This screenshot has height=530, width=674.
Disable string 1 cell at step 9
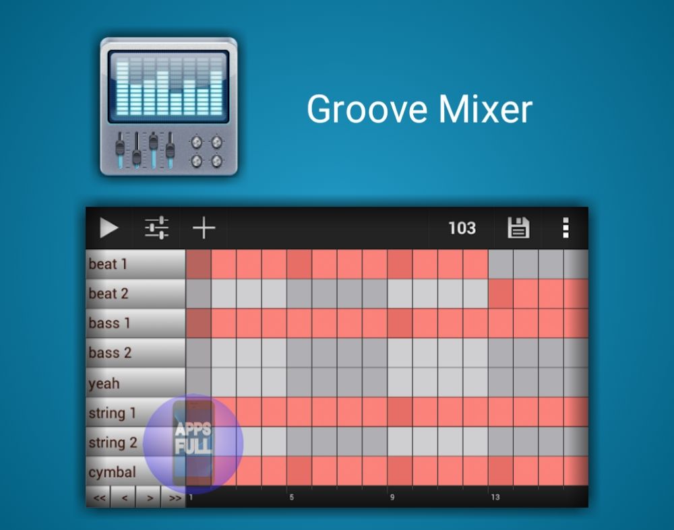click(x=400, y=412)
